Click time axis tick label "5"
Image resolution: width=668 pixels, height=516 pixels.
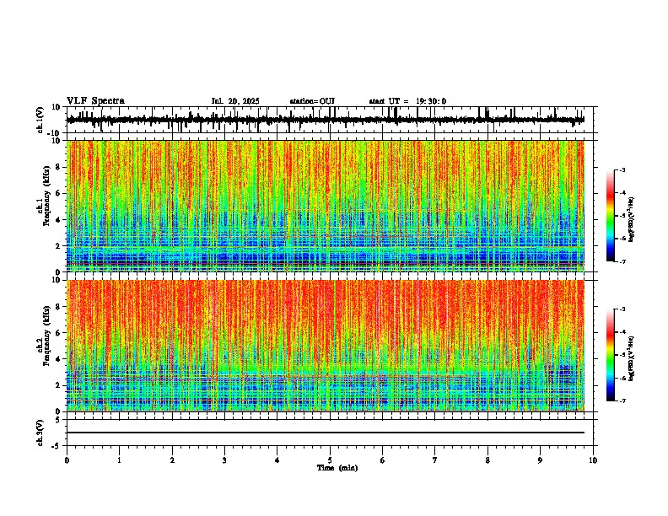tap(330, 460)
